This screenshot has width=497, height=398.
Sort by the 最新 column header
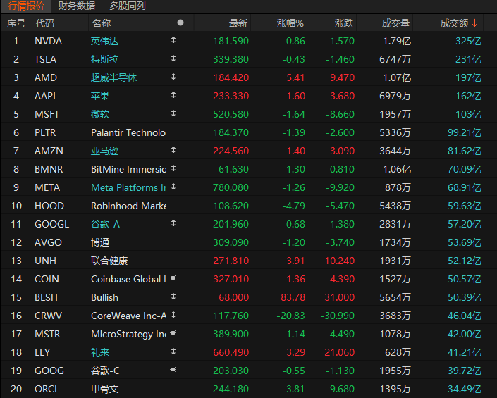tap(238, 23)
